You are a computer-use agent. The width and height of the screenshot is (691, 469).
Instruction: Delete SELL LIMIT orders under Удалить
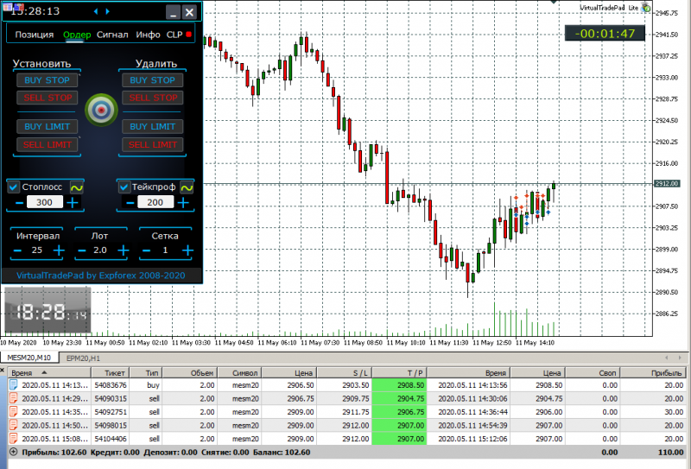(153, 144)
